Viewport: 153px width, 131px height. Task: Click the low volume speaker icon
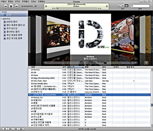22,6
